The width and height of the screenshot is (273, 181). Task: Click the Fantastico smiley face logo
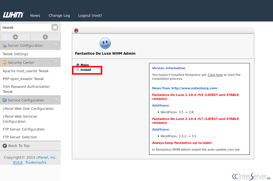click(x=105, y=43)
